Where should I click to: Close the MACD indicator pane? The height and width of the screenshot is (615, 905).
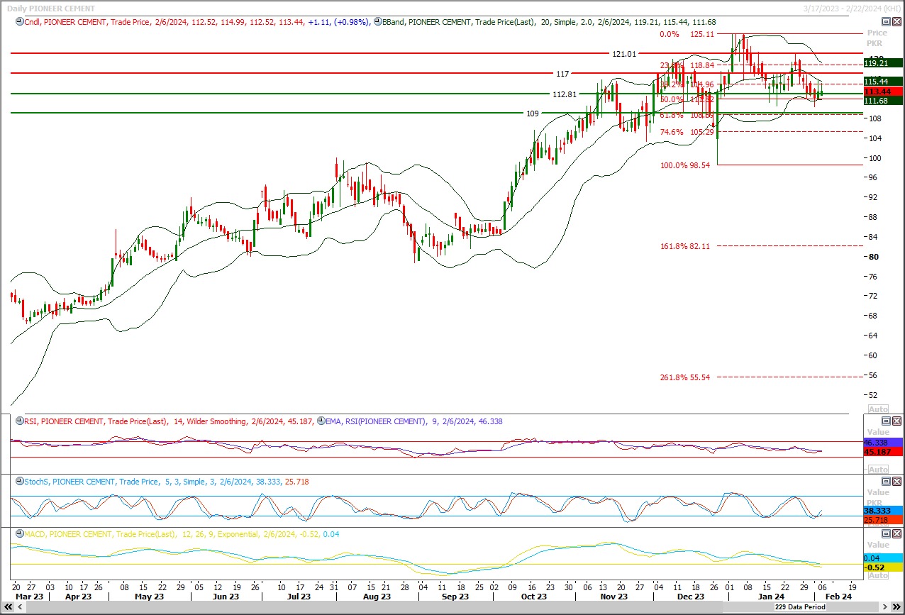click(896, 533)
